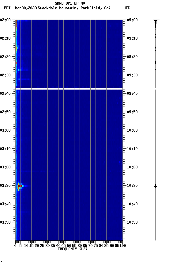The width and height of the screenshot is (169, 265).
Task: Click the 02:40 PDT time label
Action: click(5, 94)
